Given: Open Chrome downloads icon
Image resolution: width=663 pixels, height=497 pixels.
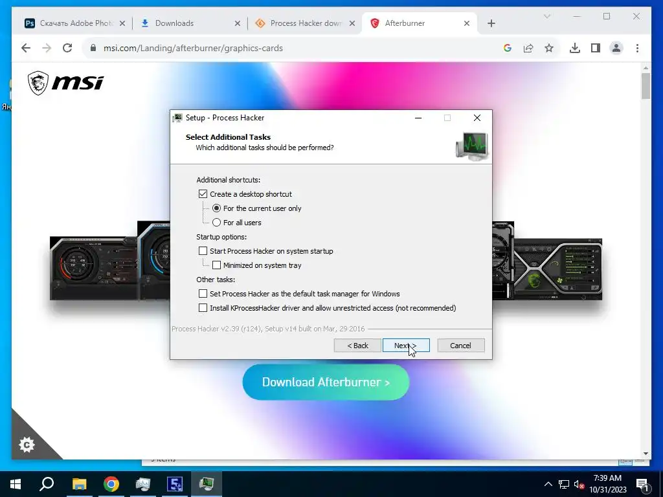Looking at the screenshot, I should pos(575,48).
